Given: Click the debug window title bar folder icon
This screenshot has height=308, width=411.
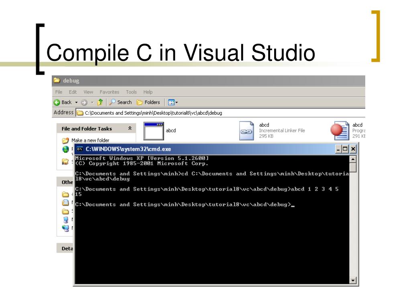Looking at the screenshot, I should [57, 80].
